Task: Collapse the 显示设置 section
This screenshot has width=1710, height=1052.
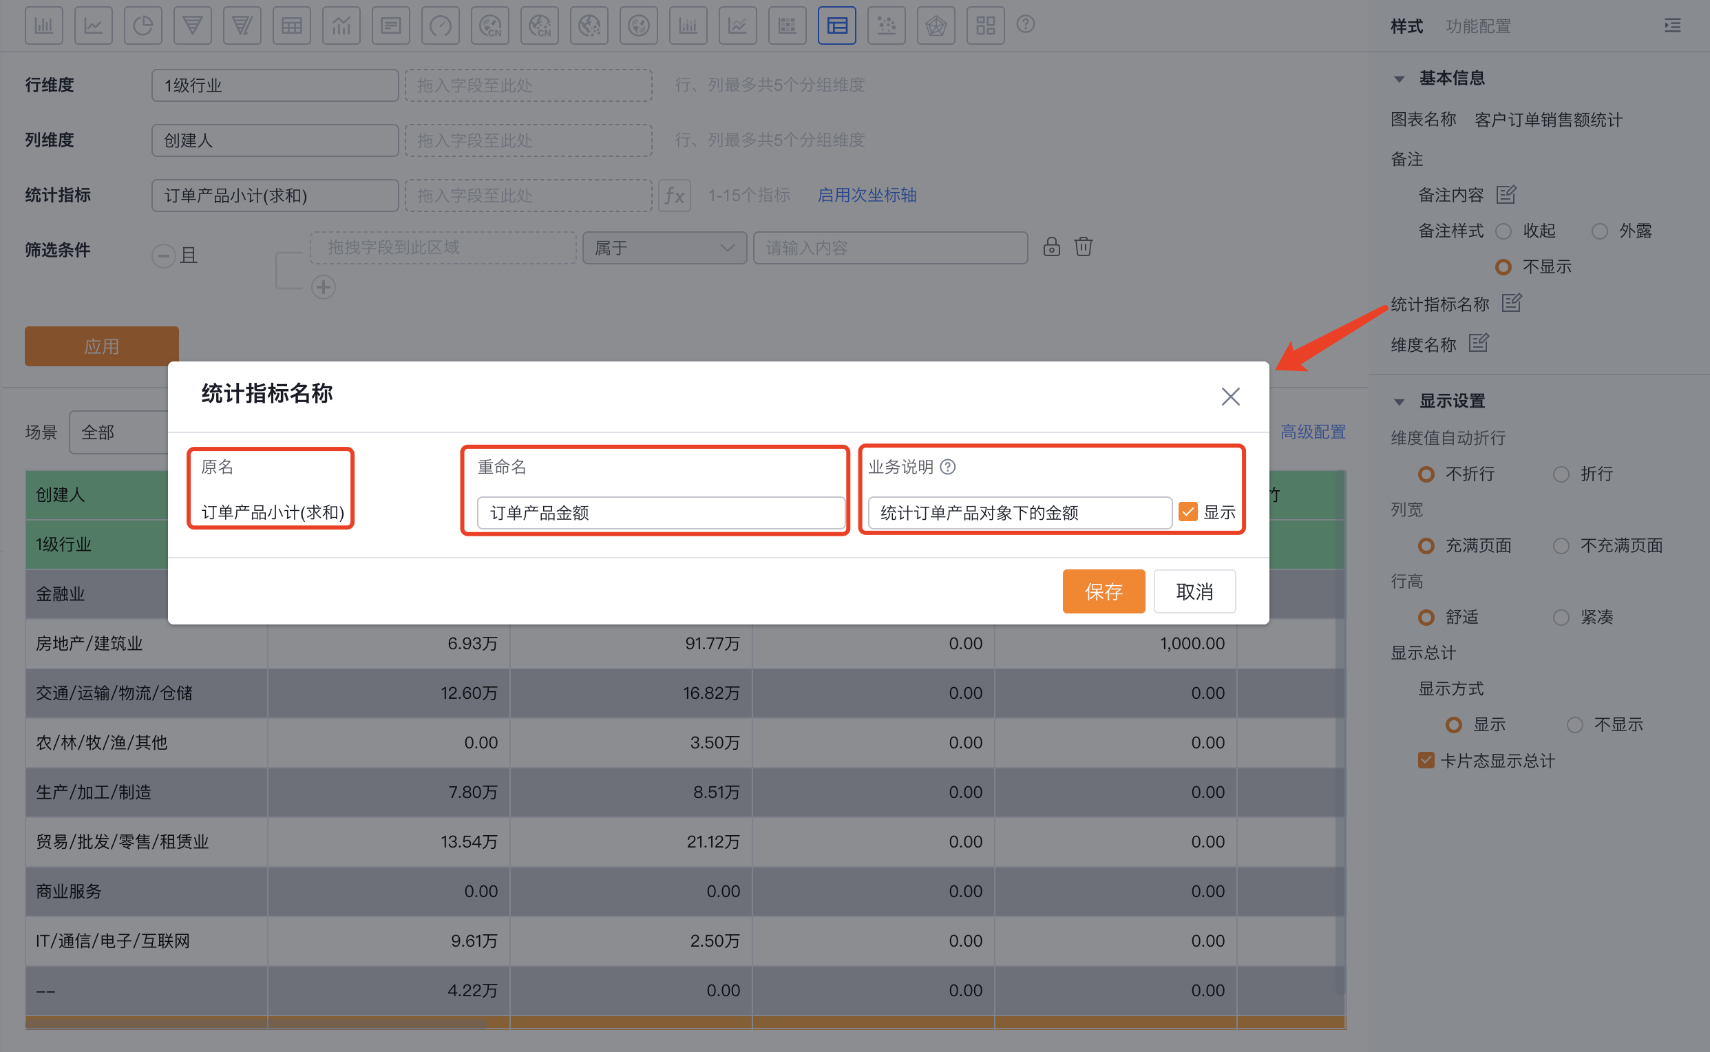Action: click(x=1400, y=401)
